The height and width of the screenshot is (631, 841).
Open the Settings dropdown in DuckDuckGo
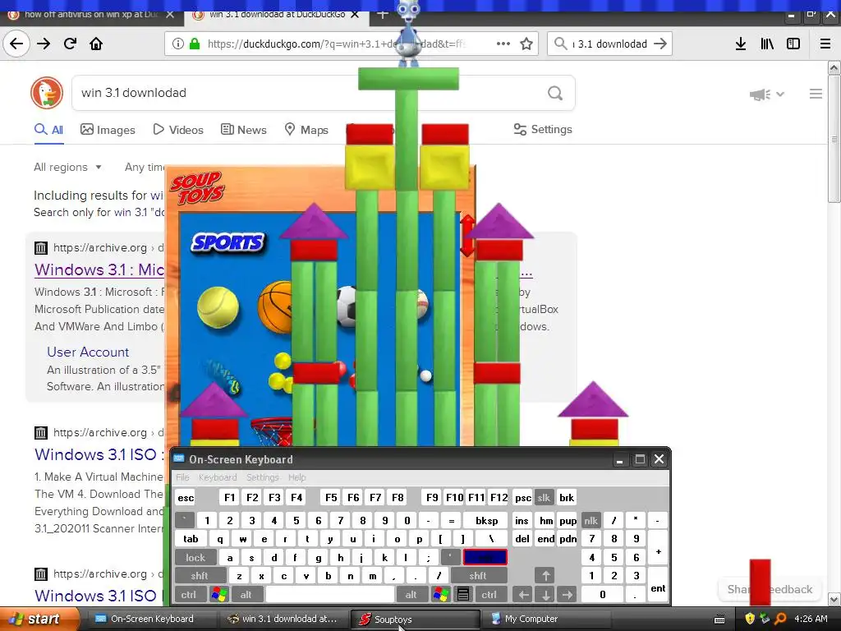tap(543, 129)
